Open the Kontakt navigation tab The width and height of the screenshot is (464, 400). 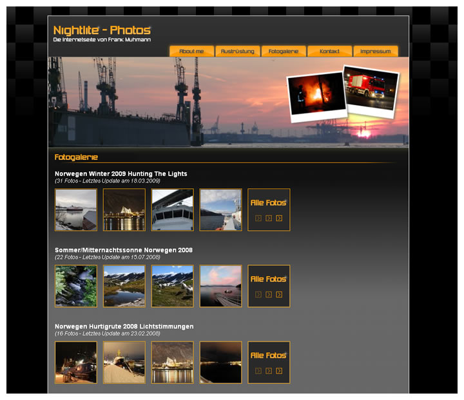click(x=330, y=51)
